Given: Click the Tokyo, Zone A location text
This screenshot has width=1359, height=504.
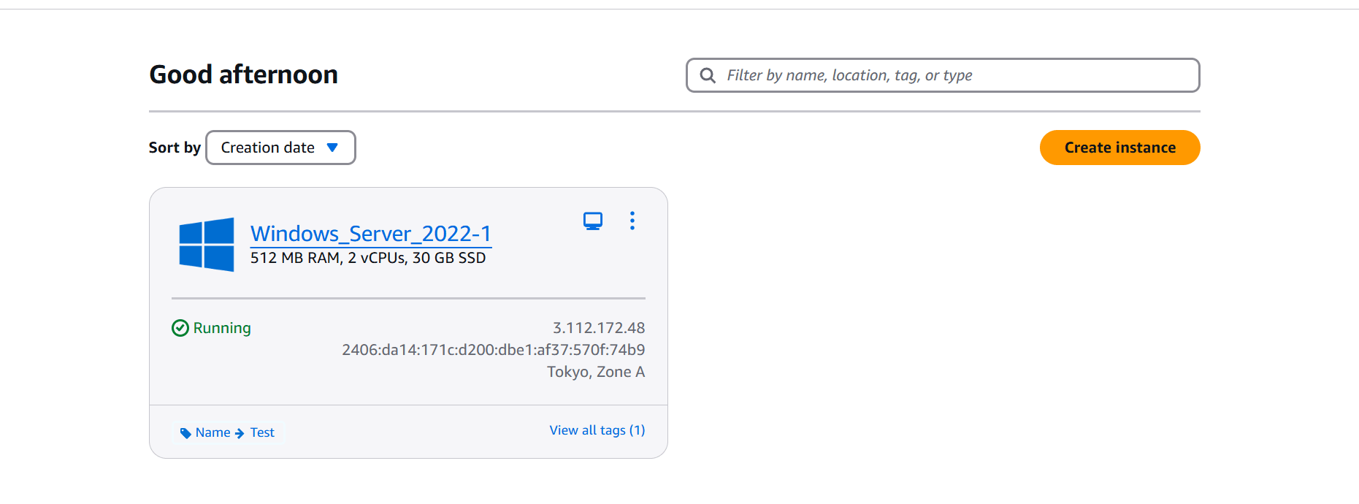Looking at the screenshot, I should 596,372.
